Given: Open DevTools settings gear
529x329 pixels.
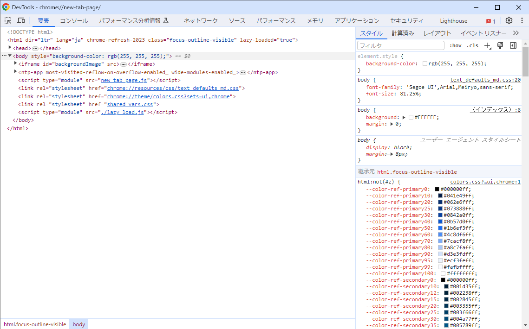Looking at the screenshot, I should [509, 20].
